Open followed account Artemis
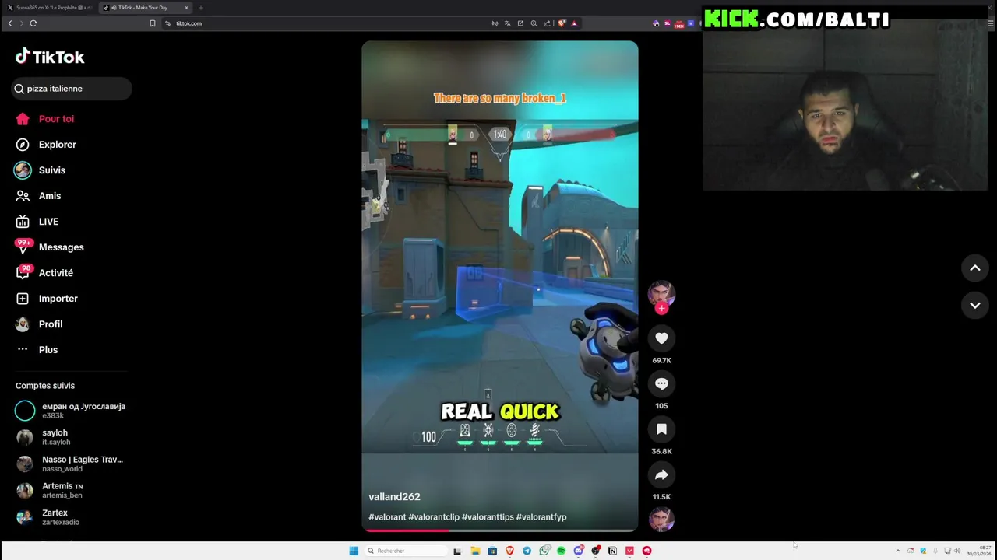The height and width of the screenshot is (560, 997). (51, 490)
